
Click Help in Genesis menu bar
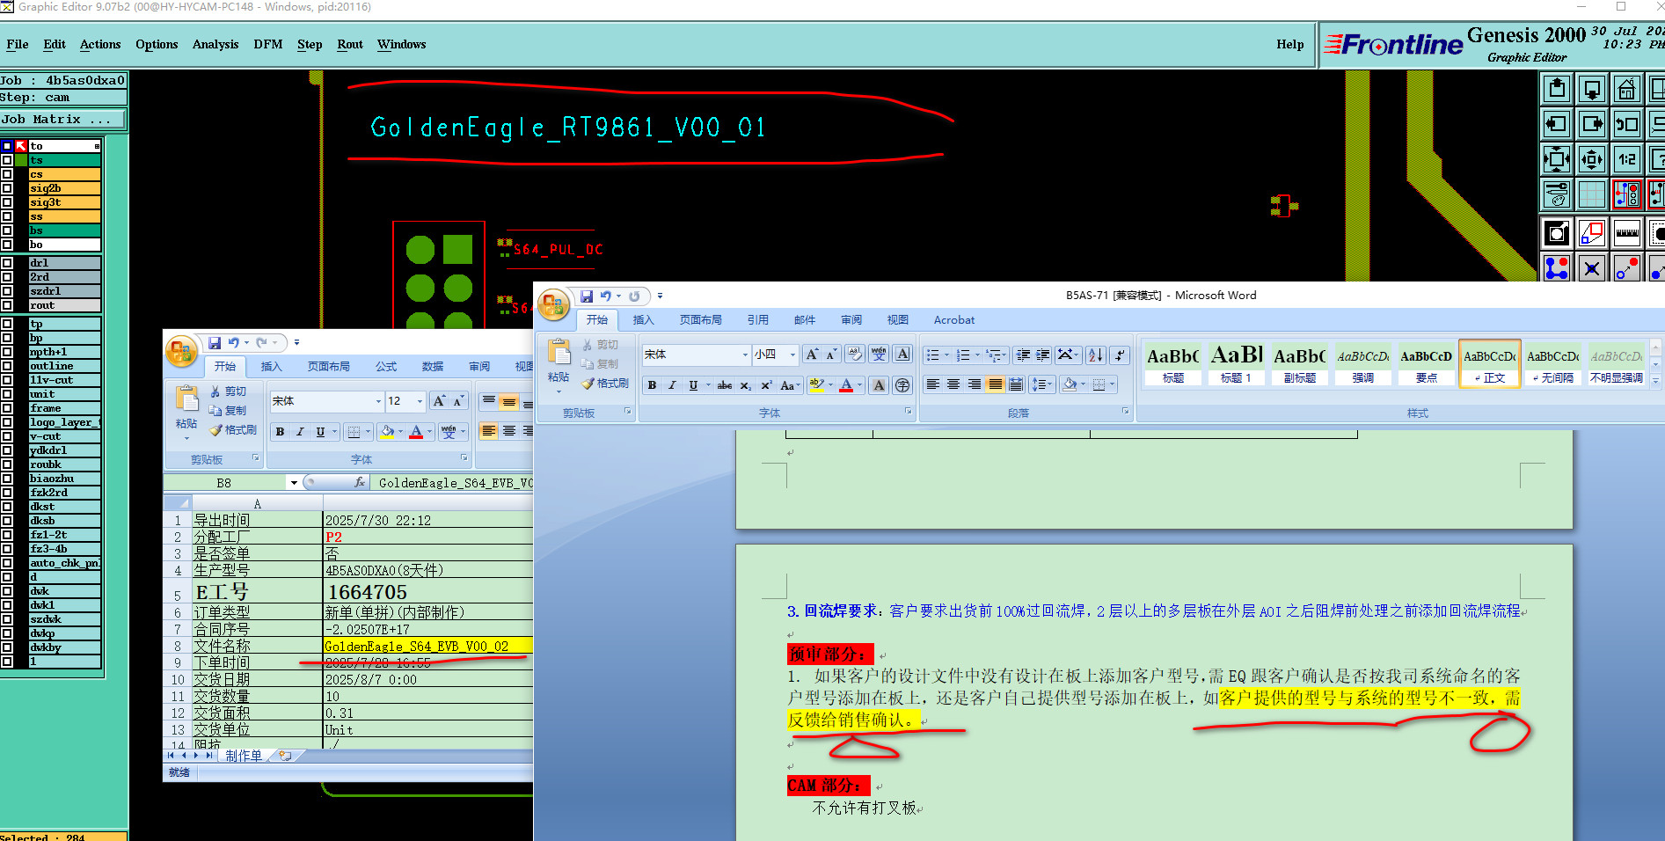pyautogui.click(x=1290, y=44)
